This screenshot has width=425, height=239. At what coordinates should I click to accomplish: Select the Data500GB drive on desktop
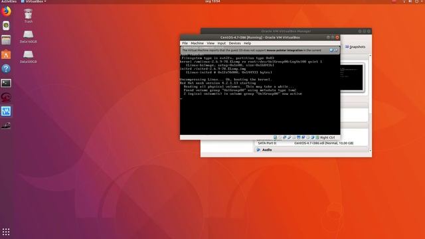(28, 56)
